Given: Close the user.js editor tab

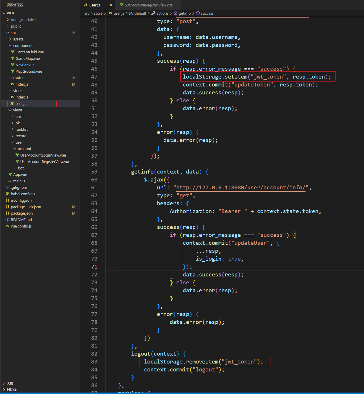Looking at the screenshot, I should [x=111, y=5].
